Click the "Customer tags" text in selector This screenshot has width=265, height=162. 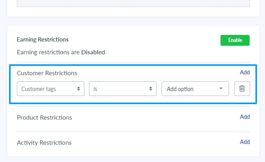(x=39, y=89)
